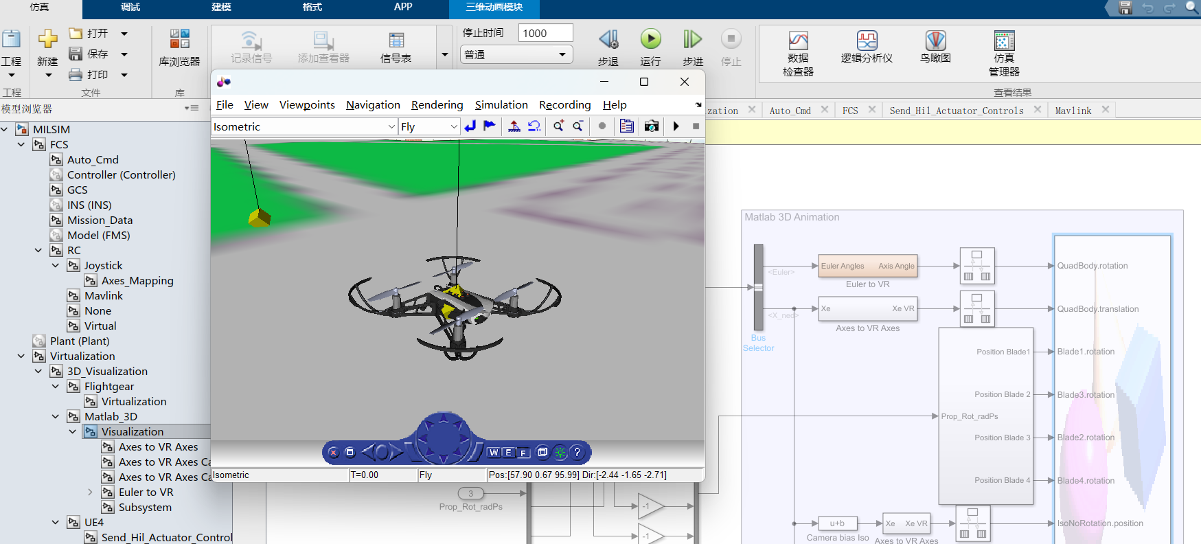The image size is (1201, 544).
Task: Open the Viewpoints menu
Action: coord(307,104)
